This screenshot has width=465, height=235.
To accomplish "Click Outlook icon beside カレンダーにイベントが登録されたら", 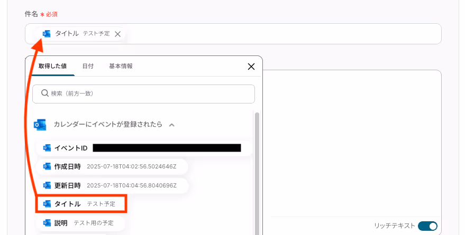I will [40, 125].
